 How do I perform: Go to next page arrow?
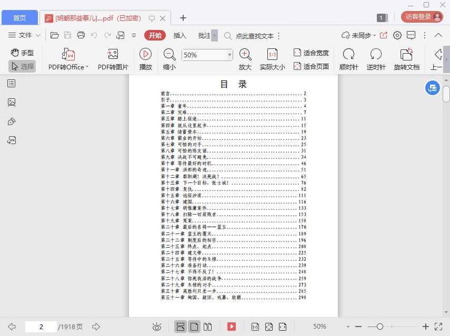tap(96, 327)
